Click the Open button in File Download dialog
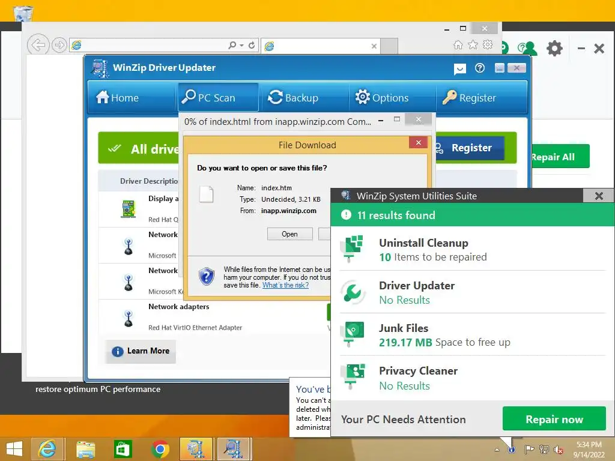 click(290, 234)
